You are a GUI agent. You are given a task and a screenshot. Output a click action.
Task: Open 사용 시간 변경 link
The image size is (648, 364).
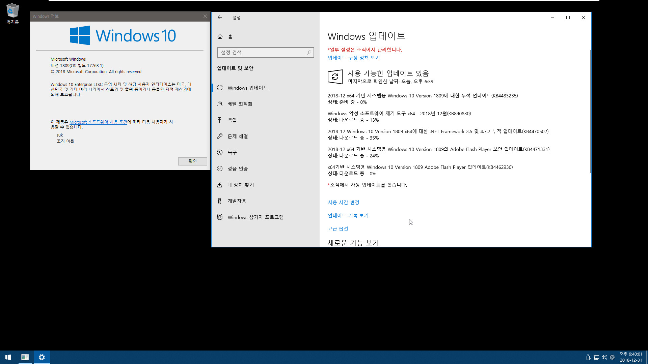pos(344,202)
